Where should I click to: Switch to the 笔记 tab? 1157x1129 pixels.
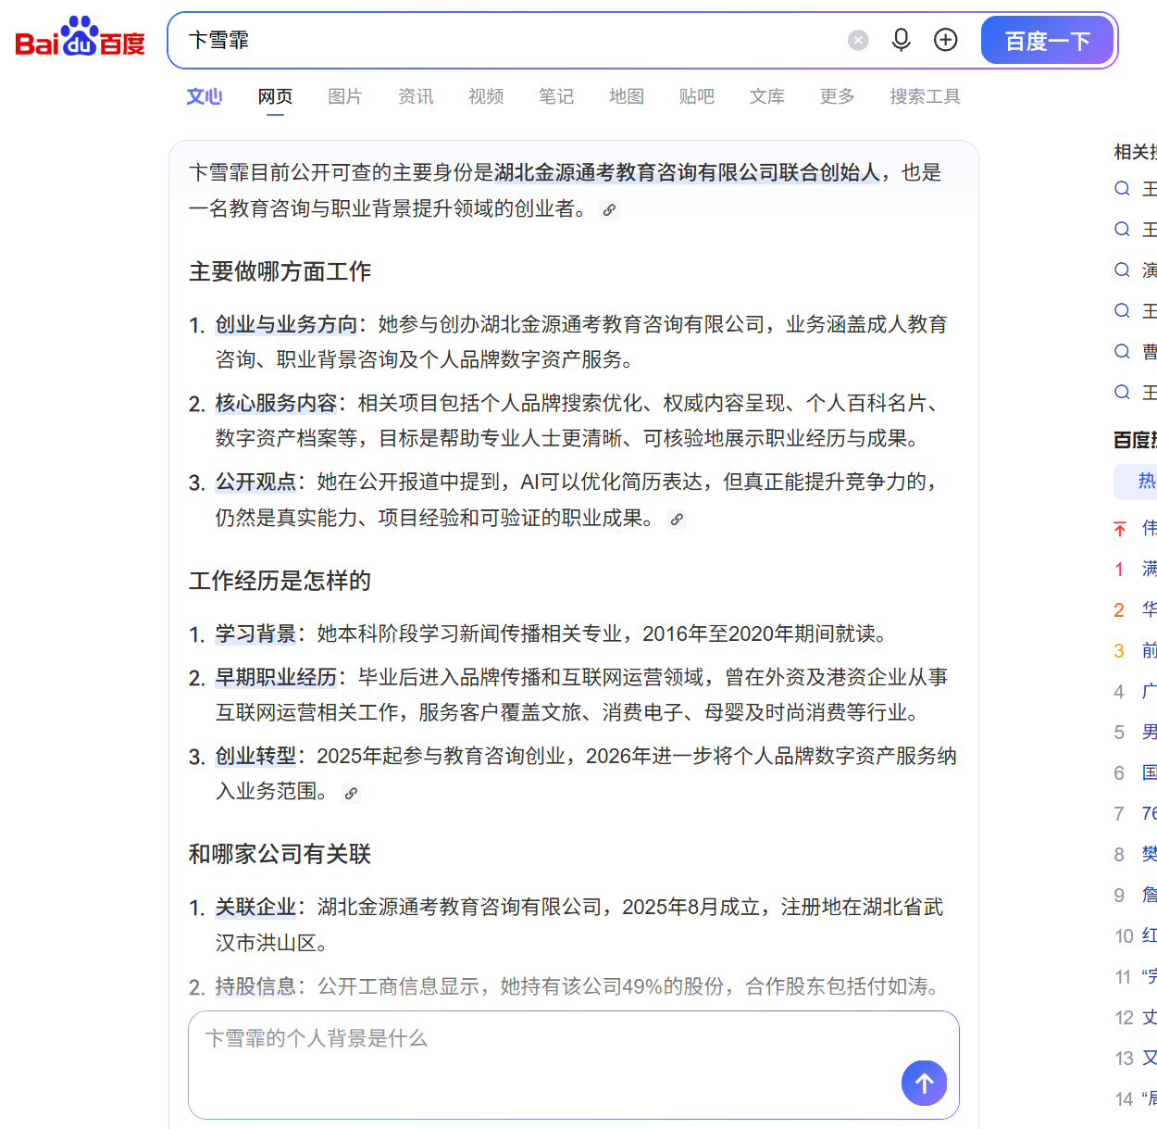(x=556, y=96)
